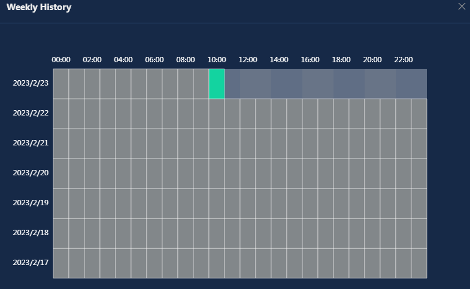Click the 2023/2/18 date label
This screenshot has height=289, width=470.
coord(31,233)
